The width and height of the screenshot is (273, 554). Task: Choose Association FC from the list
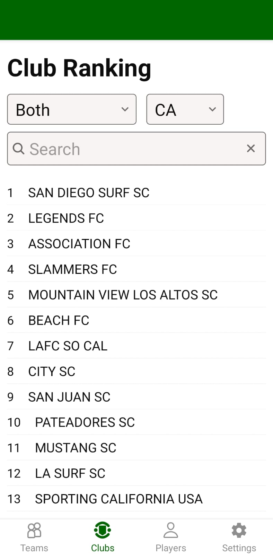tap(79, 244)
